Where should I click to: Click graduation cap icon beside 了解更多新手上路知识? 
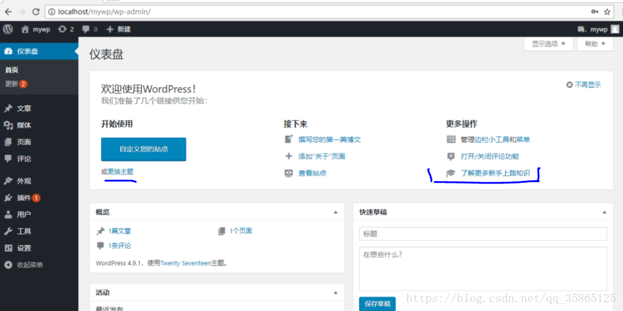point(451,173)
